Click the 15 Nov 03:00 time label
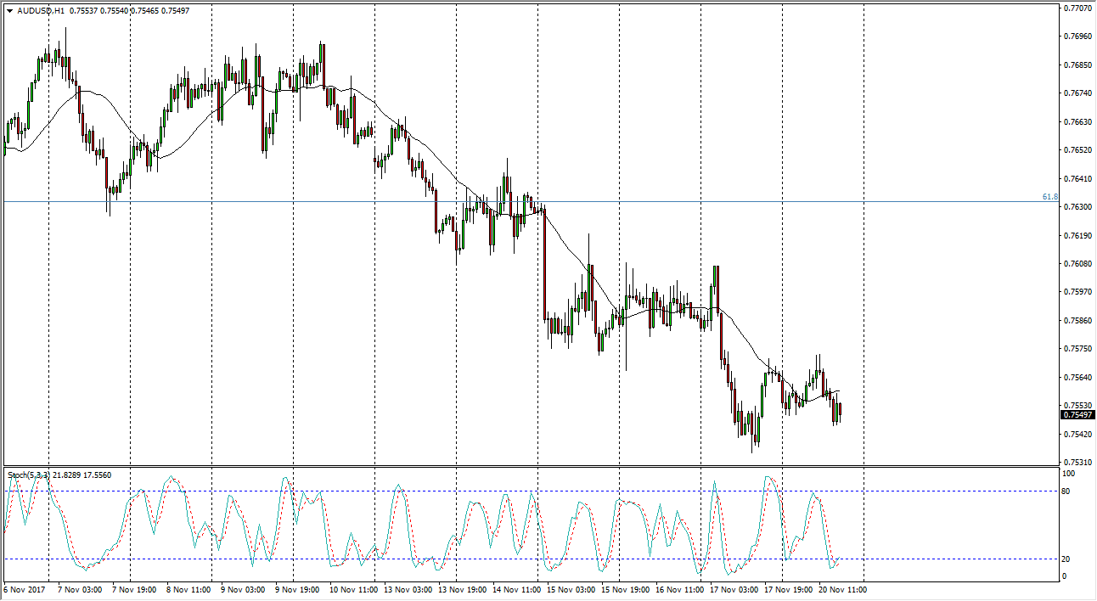This screenshot has width=1097, height=601. (570, 589)
